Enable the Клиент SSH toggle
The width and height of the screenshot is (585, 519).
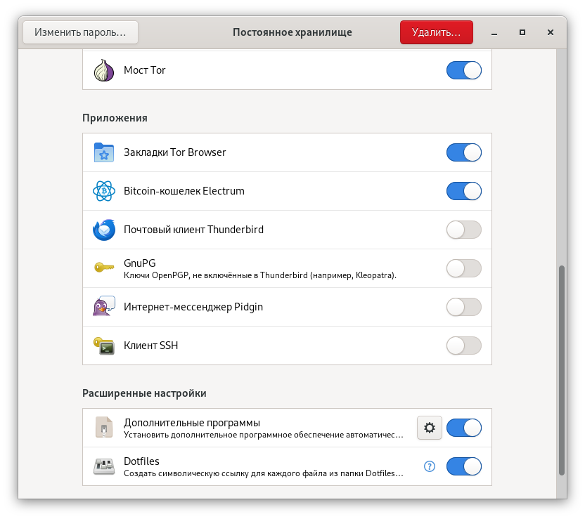[463, 346]
